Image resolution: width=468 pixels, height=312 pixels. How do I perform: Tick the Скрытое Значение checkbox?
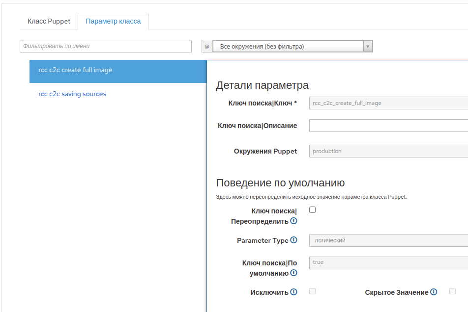pyautogui.click(x=453, y=291)
